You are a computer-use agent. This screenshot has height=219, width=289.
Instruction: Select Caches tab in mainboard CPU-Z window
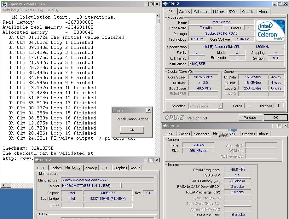56,168
